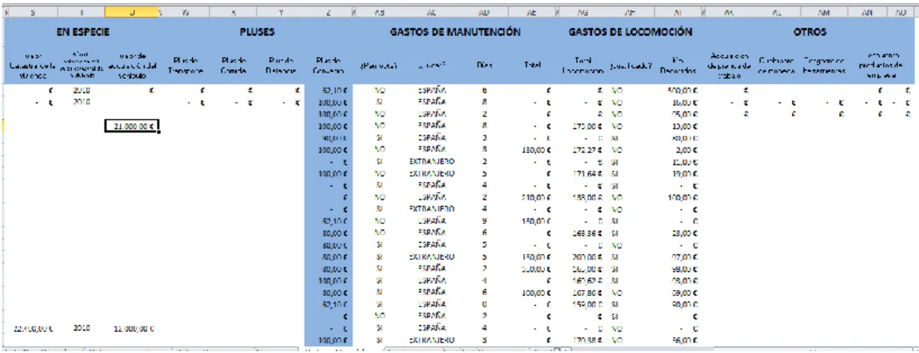Click the Km Recorridos column title

coord(678,65)
